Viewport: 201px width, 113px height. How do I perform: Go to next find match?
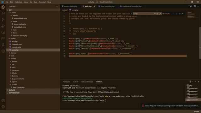point(177,13)
